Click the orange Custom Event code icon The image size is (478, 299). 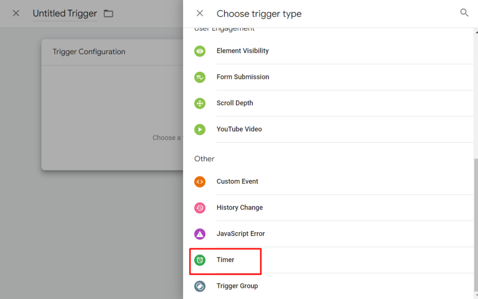tap(200, 182)
